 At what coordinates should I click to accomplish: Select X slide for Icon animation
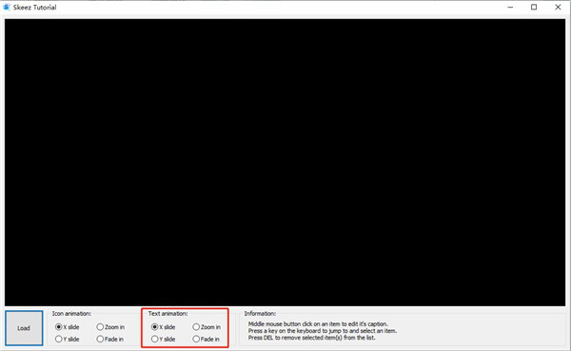click(67, 327)
